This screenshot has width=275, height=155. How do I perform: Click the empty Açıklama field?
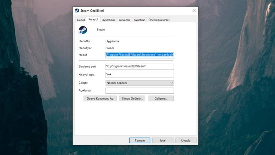140,91
